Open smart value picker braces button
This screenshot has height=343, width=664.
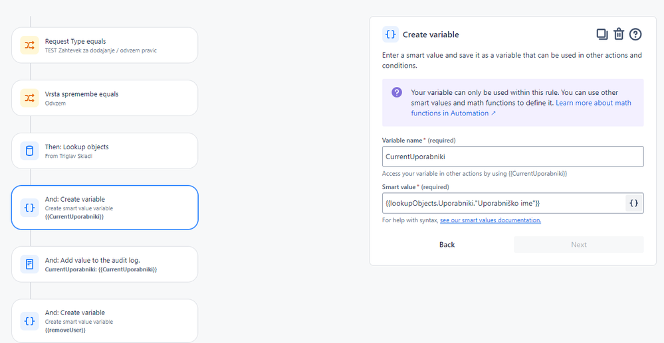(634, 203)
